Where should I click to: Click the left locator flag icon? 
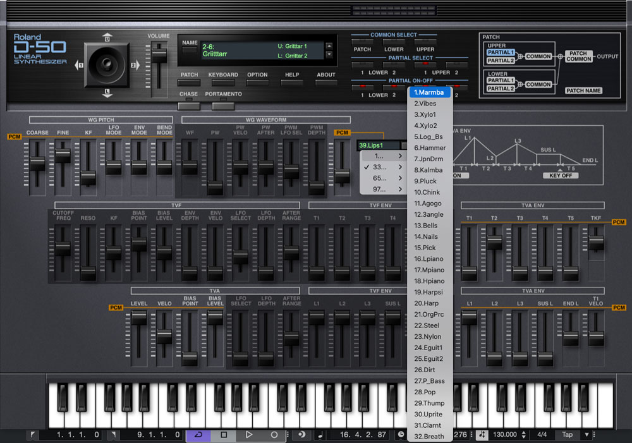(33, 435)
